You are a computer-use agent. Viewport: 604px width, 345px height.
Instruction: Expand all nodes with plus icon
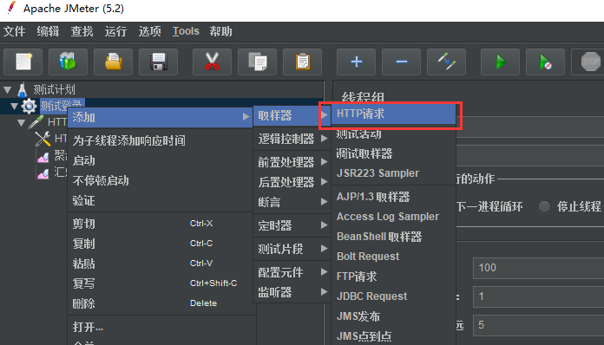point(357,62)
